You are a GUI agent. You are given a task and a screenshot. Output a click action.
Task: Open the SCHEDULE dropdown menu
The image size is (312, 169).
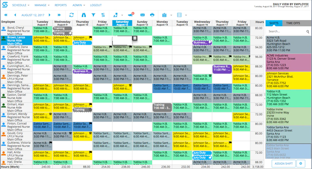21,5
